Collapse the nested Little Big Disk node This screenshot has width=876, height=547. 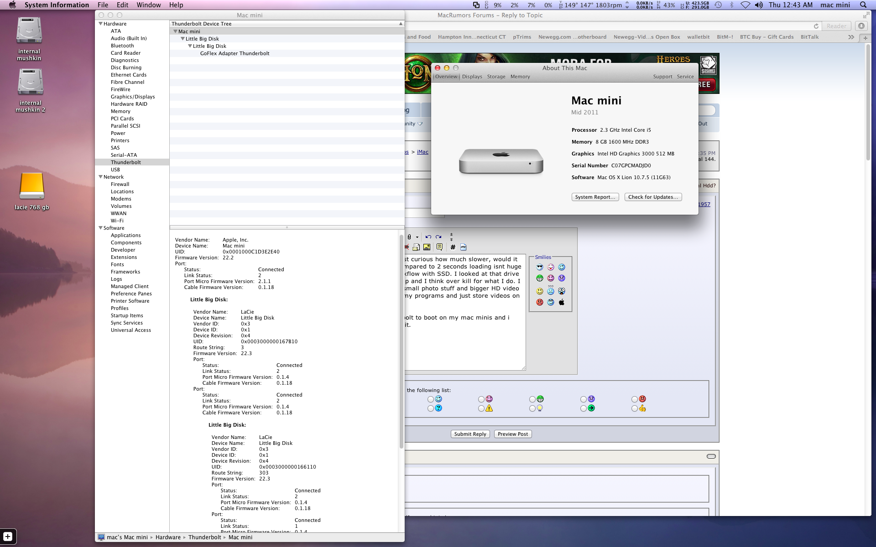pyautogui.click(x=190, y=46)
